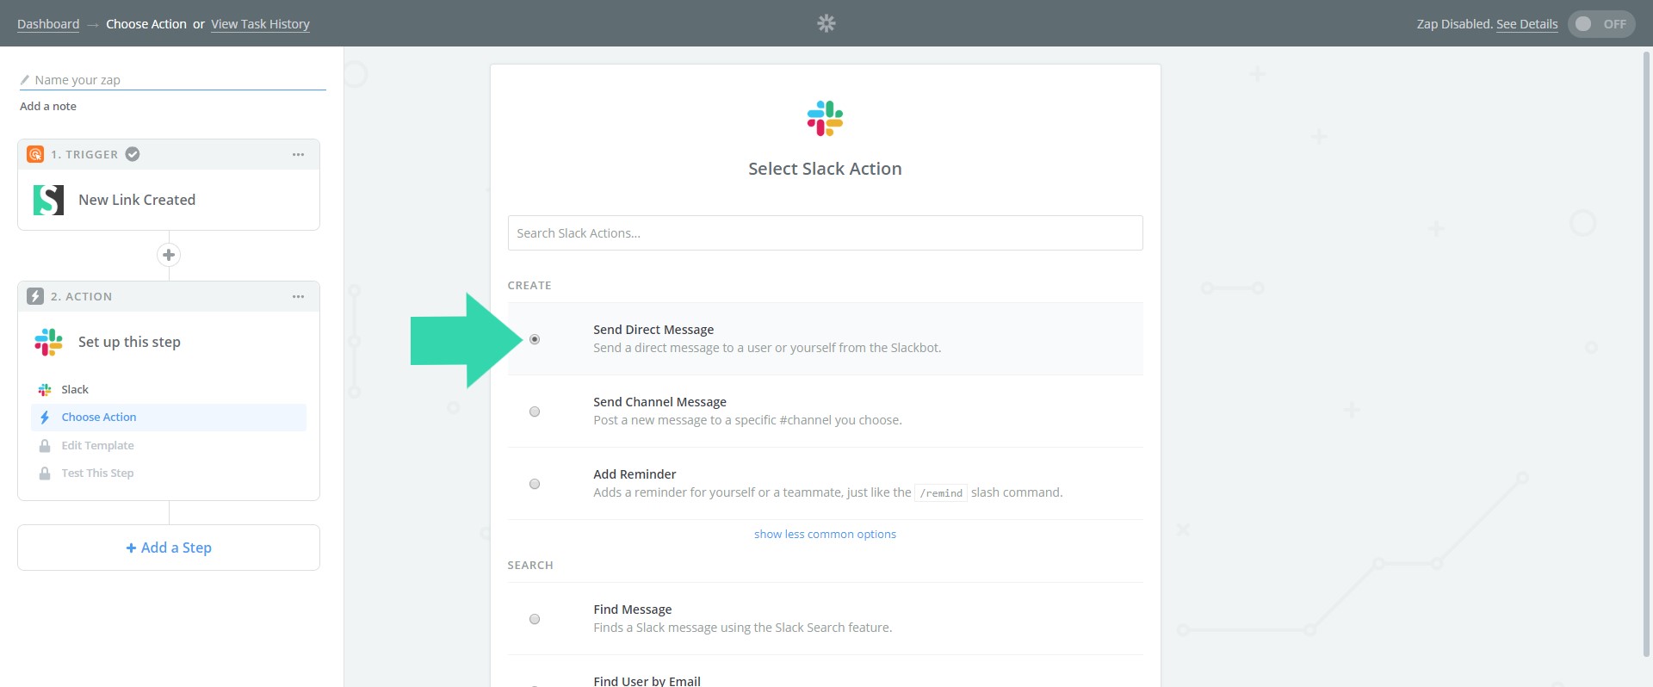Click the lock icon beside Test This Step

45,473
